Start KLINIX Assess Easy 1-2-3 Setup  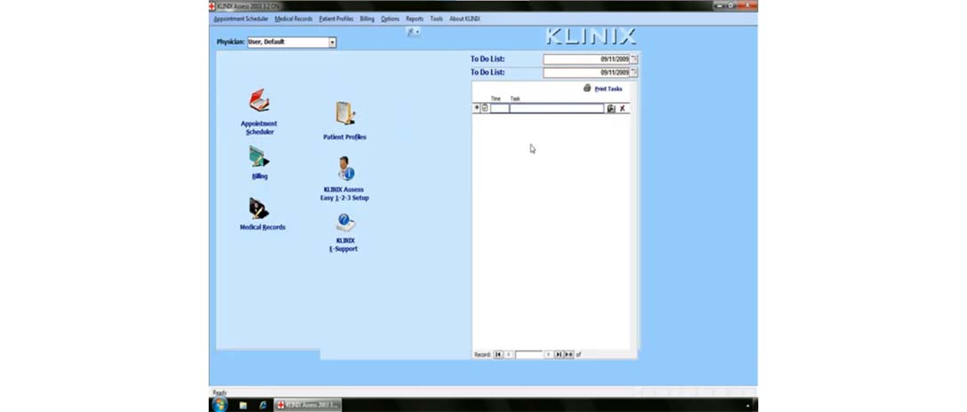point(345,168)
